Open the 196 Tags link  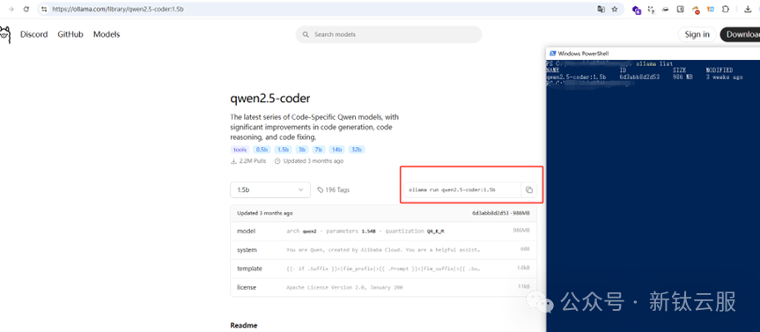[x=334, y=190]
